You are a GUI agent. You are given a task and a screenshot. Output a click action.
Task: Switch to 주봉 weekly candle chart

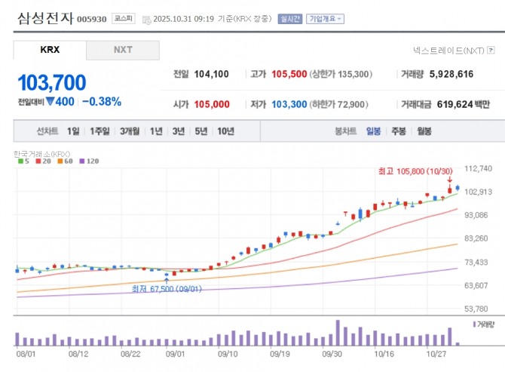click(x=398, y=131)
